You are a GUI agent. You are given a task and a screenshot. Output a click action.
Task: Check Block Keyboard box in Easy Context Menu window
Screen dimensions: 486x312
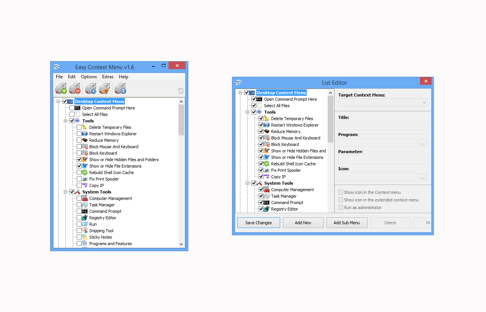(x=79, y=153)
